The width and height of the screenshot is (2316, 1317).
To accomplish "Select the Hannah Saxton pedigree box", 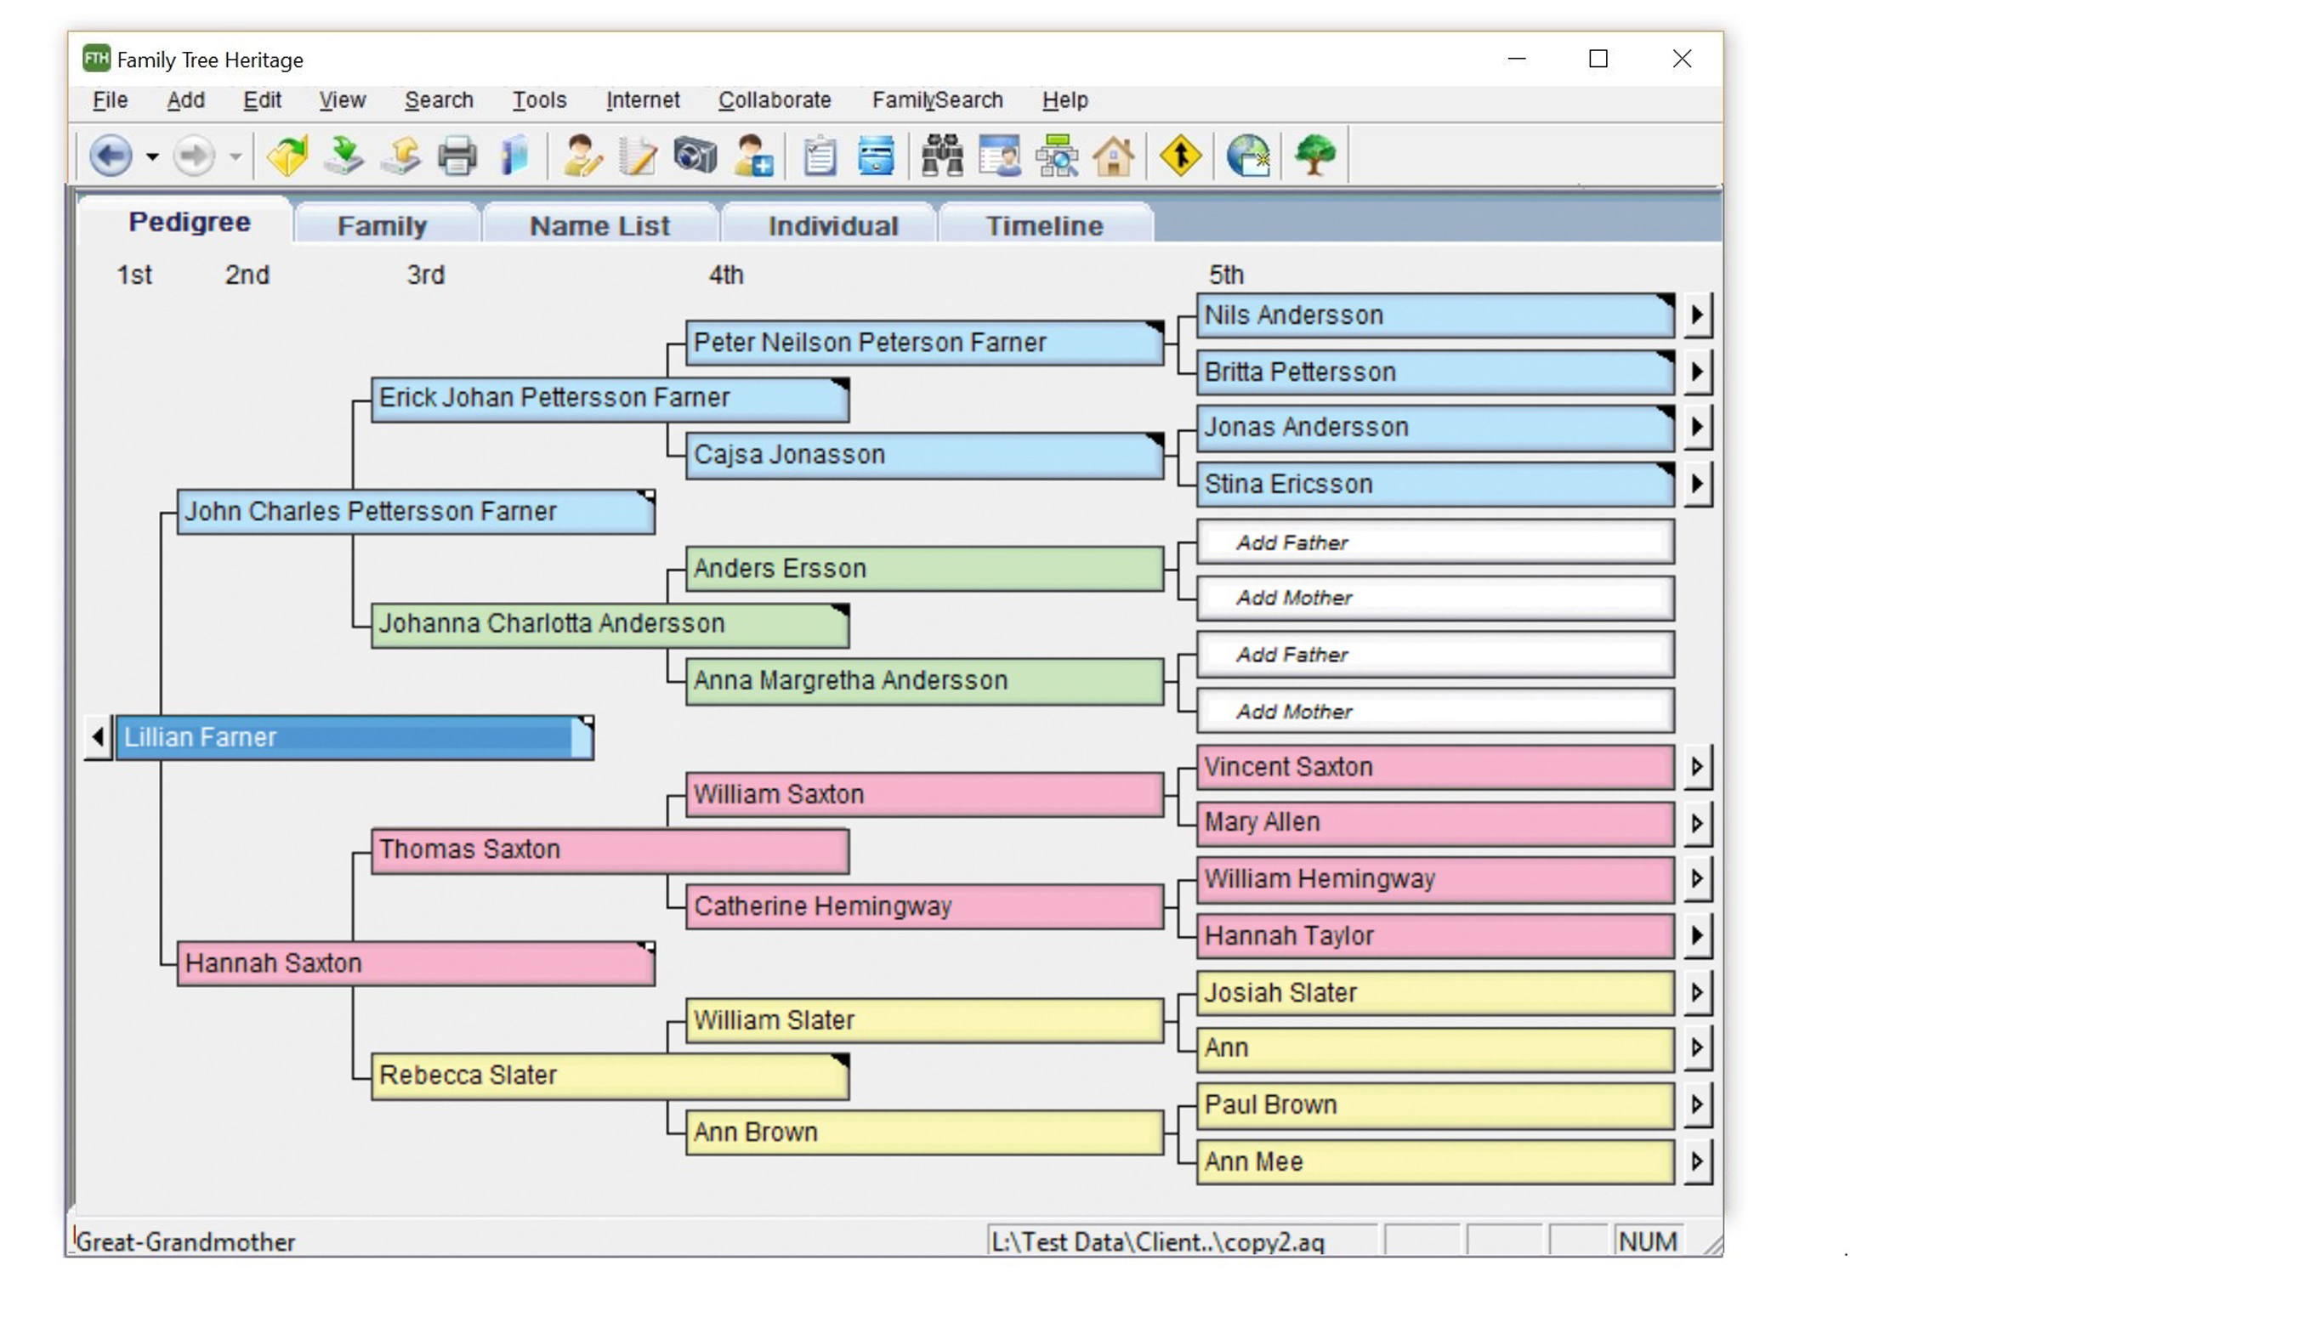I will pyautogui.click(x=416, y=962).
